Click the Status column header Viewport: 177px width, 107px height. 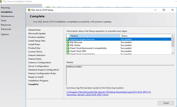146,36
